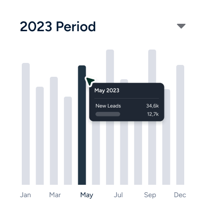
Task: Click the Dec axis label
Action: pyautogui.click(x=180, y=195)
